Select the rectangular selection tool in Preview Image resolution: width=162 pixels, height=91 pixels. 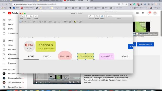[21, 22]
